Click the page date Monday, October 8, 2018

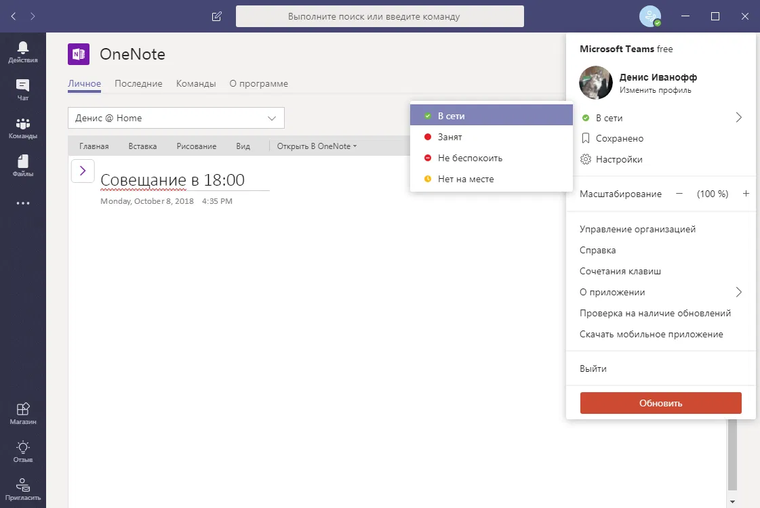(x=147, y=201)
